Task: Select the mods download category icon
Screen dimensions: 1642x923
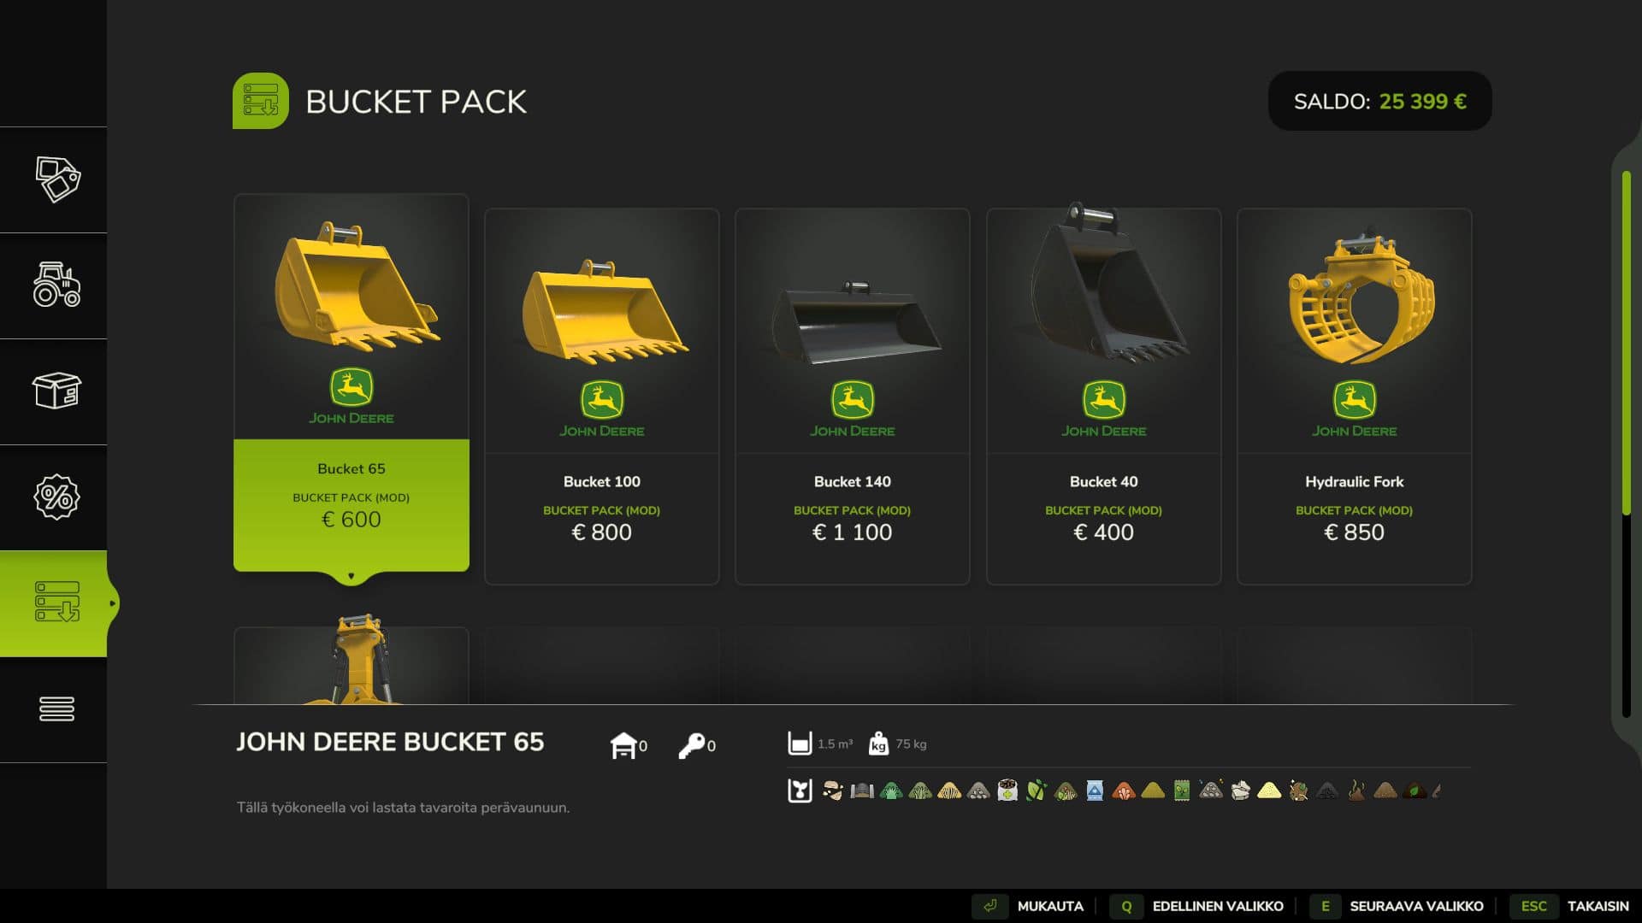Action: pyautogui.click(x=56, y=603)
